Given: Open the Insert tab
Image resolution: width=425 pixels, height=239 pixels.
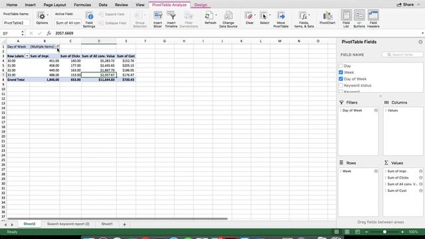Looking at the screenshot, I should pyautogui.click(x=30, y=5).
